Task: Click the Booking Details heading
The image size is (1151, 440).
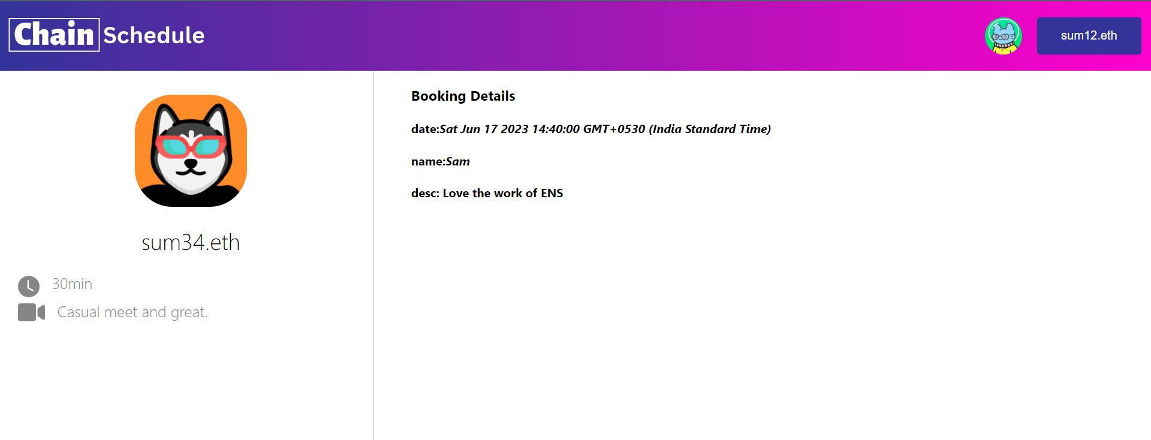Action: [x=463, y=96]
